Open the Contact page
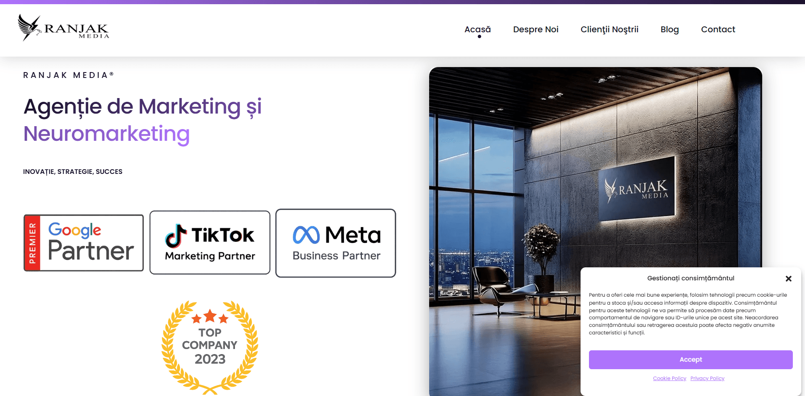 click(718, 29)
